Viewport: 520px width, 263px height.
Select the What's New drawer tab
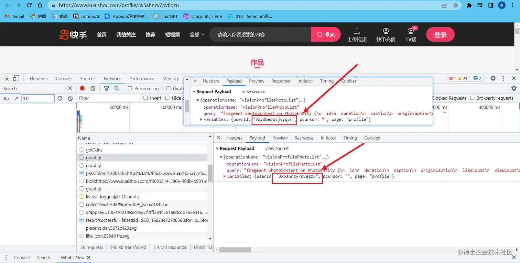73,257
